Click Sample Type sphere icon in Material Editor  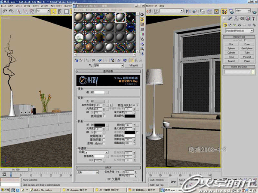click(142, 15)
